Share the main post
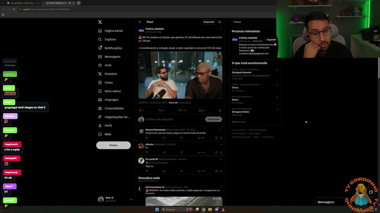This screenshot has width=380, height=213. point(220,110)
